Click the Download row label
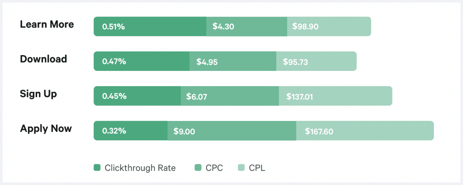This screenshot has height=185, width=463. [43, 59]
